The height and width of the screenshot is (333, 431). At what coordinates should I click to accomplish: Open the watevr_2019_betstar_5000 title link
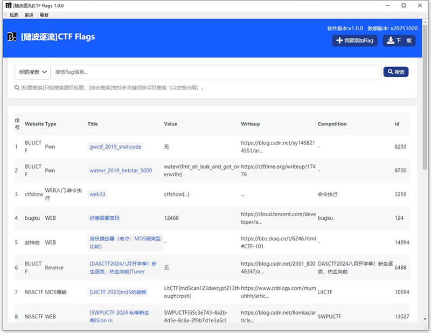click(121, 171)
